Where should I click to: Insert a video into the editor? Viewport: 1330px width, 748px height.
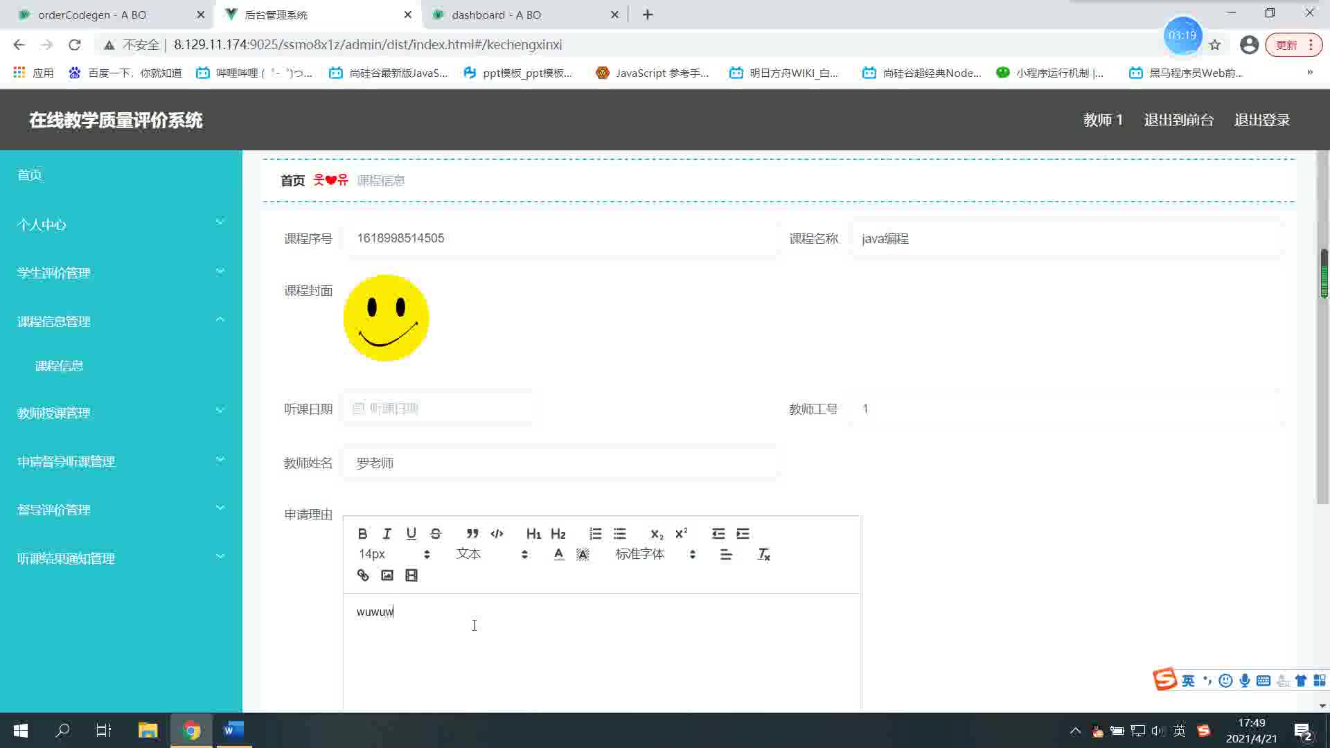tap(411, 575)
